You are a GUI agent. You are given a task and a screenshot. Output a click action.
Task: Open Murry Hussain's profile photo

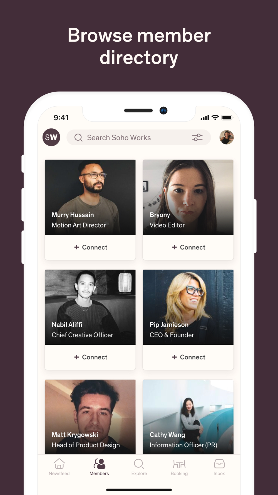(90, 197)
